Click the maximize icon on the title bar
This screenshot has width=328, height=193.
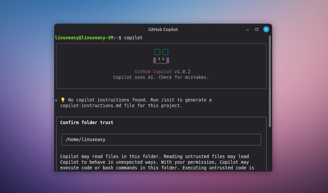coord(257,29)
